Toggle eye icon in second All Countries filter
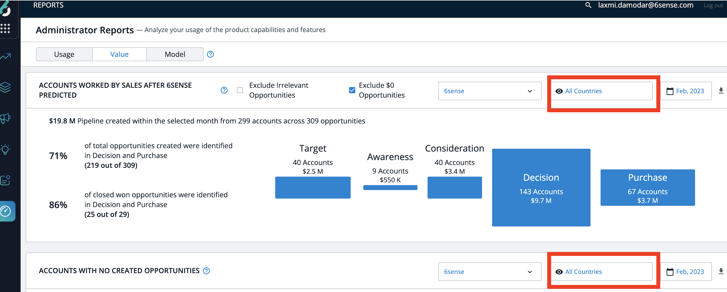The height and width of the screenshot is (292, 727). [559, 272]
